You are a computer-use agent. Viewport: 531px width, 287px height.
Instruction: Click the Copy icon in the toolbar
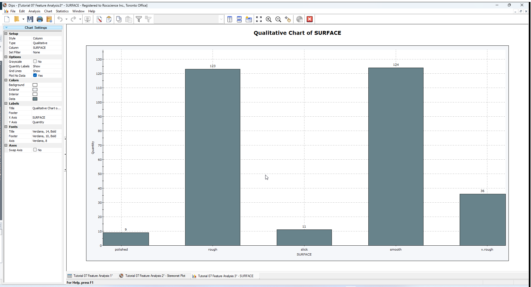(x=118, y=19)
